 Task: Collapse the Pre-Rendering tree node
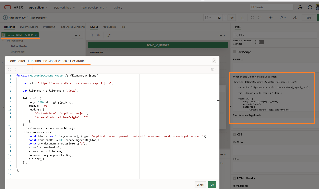3,41
